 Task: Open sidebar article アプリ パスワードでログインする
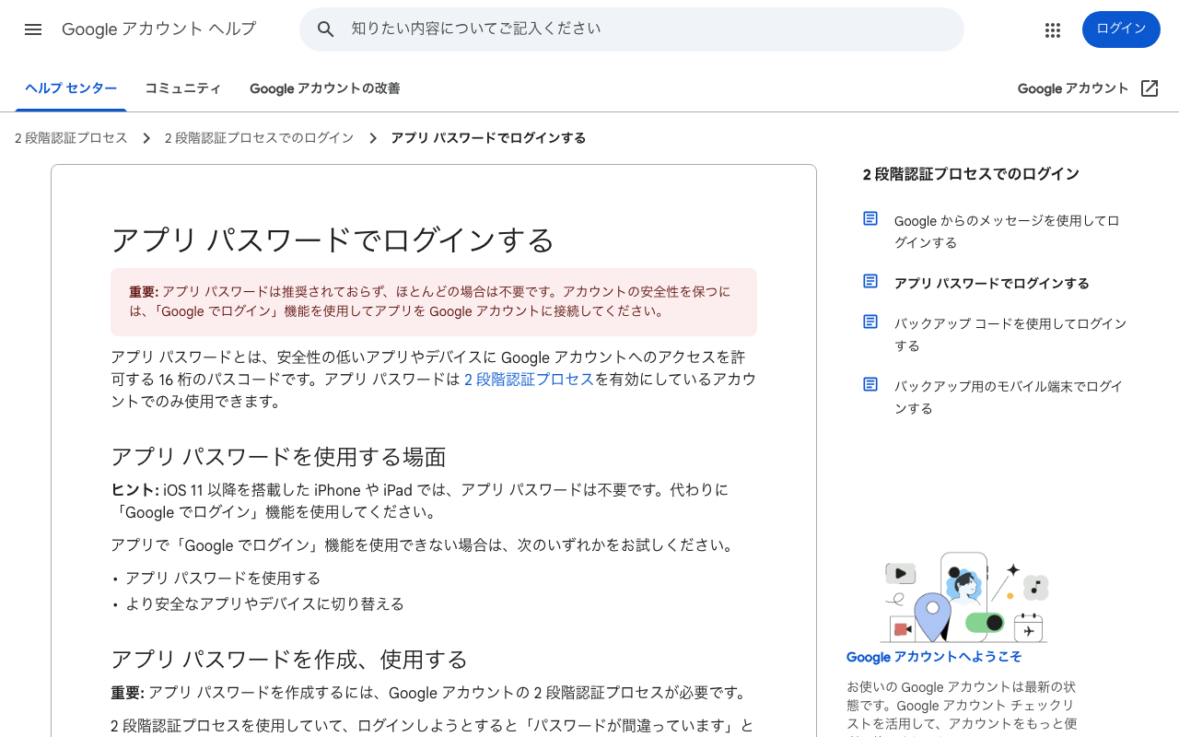pos(992,284)
